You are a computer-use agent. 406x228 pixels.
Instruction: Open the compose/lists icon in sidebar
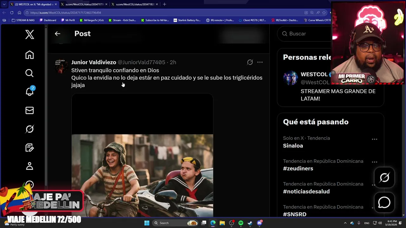click(29, 148)
